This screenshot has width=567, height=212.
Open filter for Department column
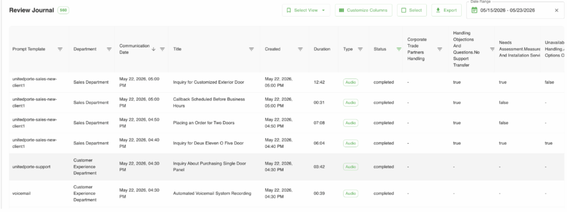pyautogui.click(x=109, y=49)
